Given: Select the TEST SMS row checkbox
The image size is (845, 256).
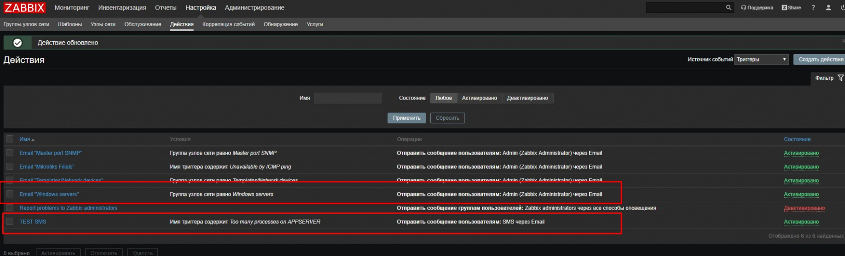Looking at the screenshot, I should click(x=10, y=222).
